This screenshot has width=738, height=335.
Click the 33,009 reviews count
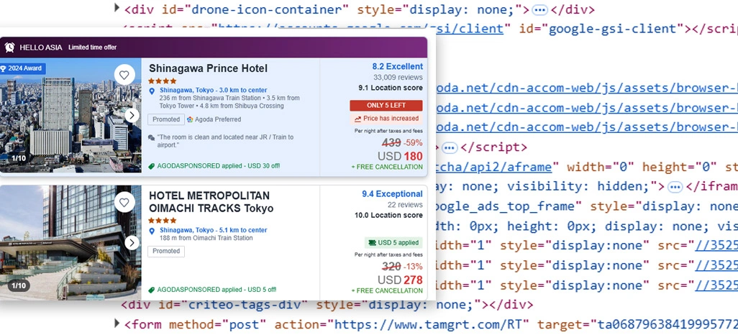pos(398,77)
